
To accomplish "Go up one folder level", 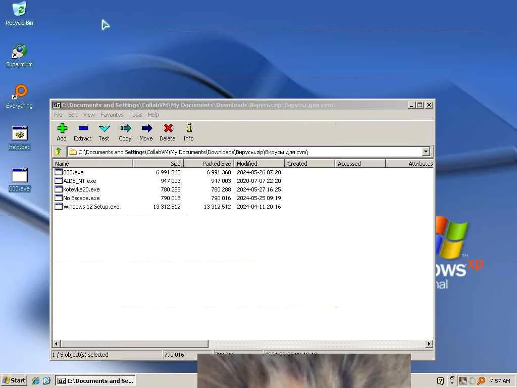I will coord(59,152).
